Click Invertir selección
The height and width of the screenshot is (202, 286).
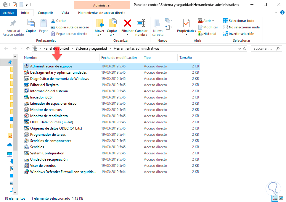(x=239, y=34)
